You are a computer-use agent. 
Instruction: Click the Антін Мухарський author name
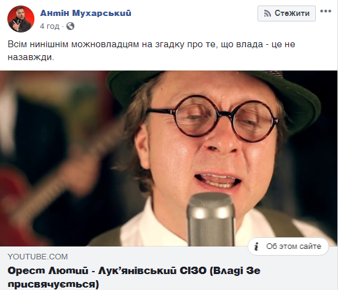pos(85,13)
